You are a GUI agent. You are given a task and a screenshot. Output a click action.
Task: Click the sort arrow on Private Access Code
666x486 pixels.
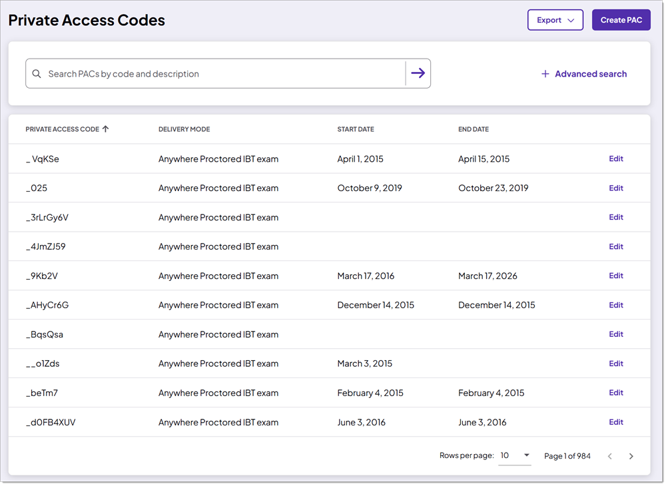point(105,129)
